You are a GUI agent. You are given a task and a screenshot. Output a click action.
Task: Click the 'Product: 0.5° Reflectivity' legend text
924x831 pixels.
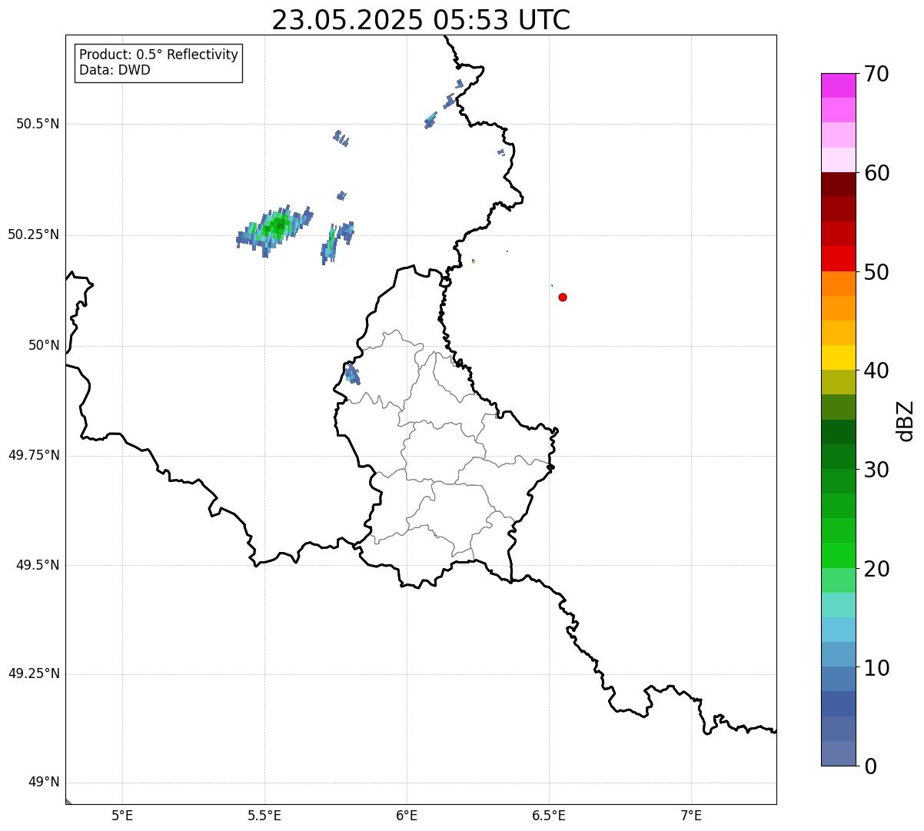(x=158, y=55)
